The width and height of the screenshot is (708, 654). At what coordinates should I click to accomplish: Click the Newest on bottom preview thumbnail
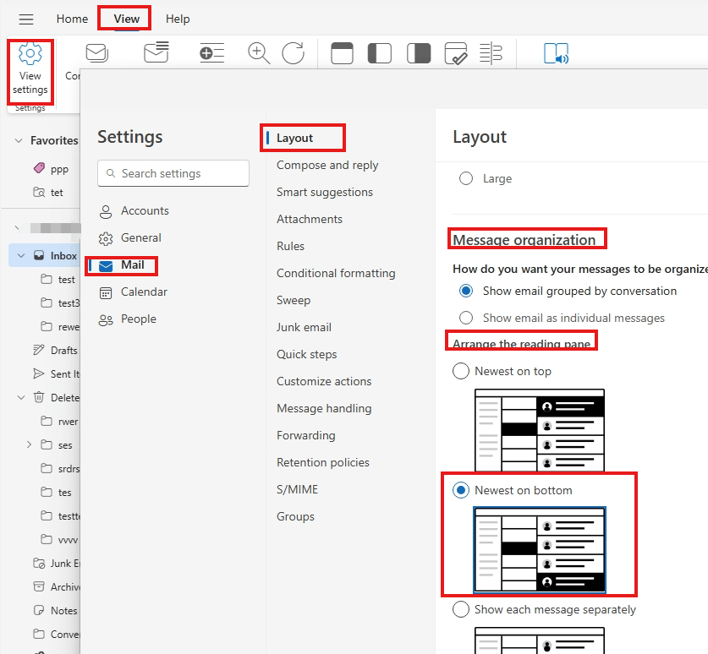(x=540, y=550)
